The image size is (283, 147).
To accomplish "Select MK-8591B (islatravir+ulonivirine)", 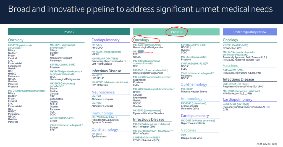I will point(109,82).
